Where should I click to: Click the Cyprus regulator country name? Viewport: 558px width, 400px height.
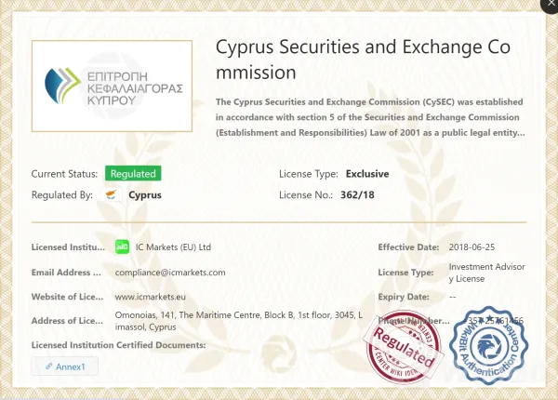coord(144,195)
